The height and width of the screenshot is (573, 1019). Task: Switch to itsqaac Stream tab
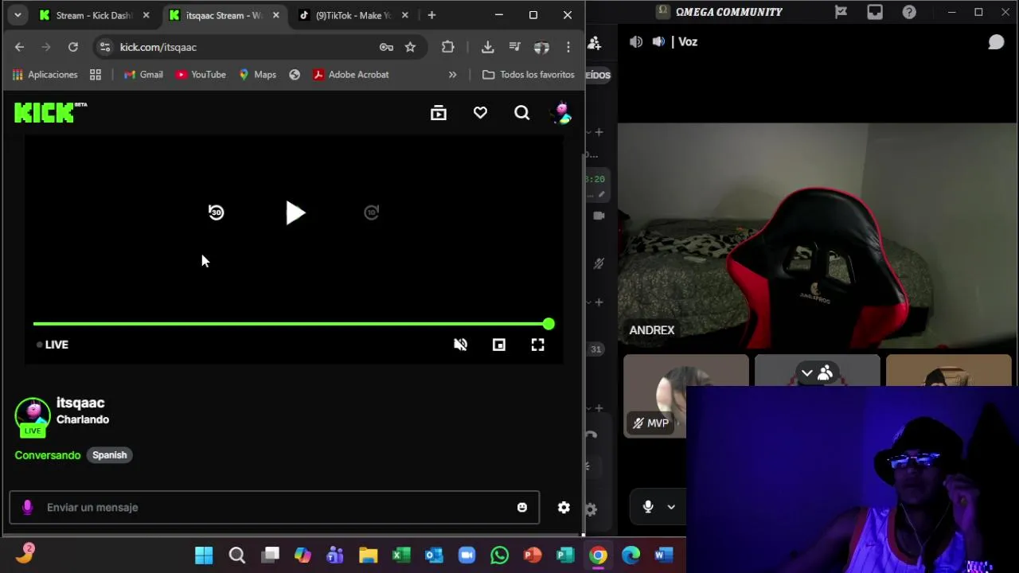(x=224, y=15)
